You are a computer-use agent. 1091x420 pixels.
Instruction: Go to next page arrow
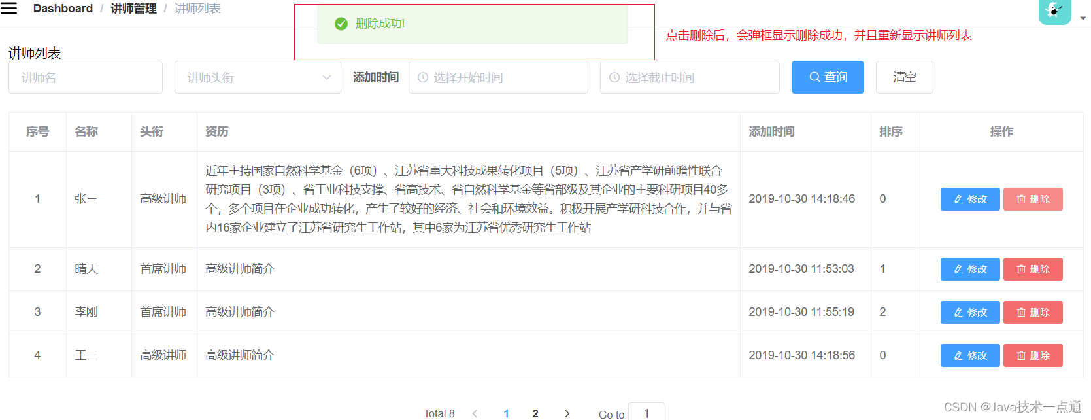[x=567, y=413]
